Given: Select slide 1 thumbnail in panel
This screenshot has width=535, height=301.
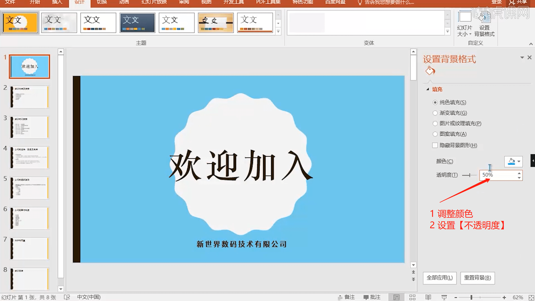Looking at the screenshot, I should click(x=29, y=66).
